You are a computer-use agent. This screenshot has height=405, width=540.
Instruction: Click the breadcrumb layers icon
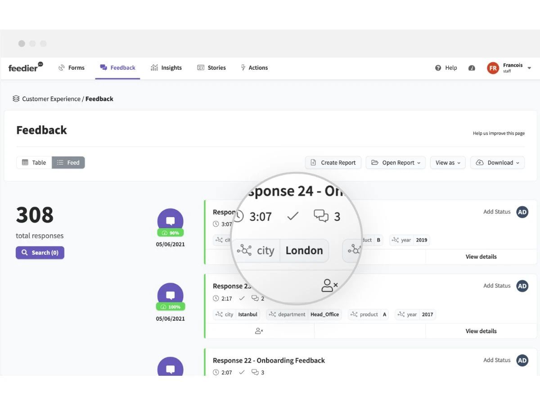(16, 99)
